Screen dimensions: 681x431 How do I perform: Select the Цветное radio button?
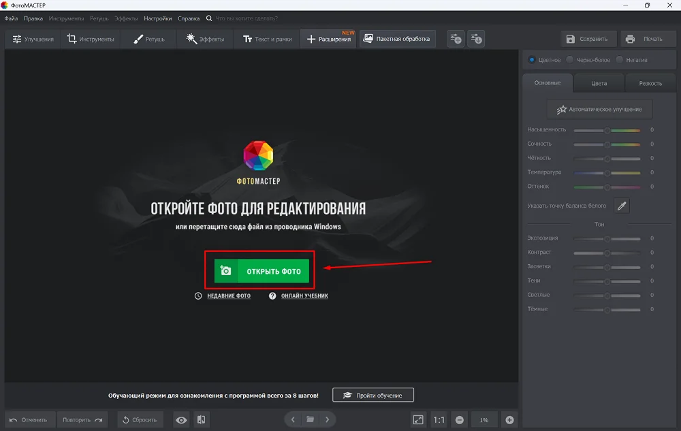coord(532,60)
